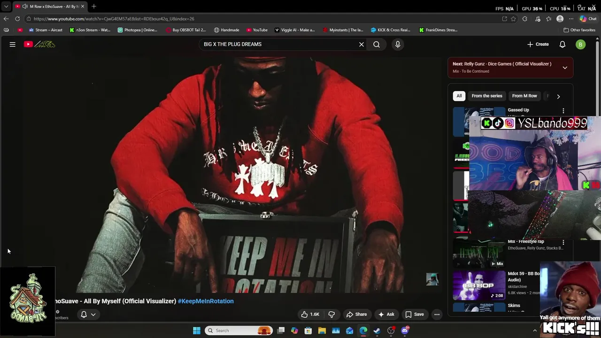
Task: Open the Windows Start menu
Action: 197,330
